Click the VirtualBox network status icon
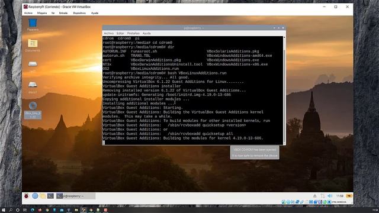Screen dimensions: 379x213 (x=297, y=202)
